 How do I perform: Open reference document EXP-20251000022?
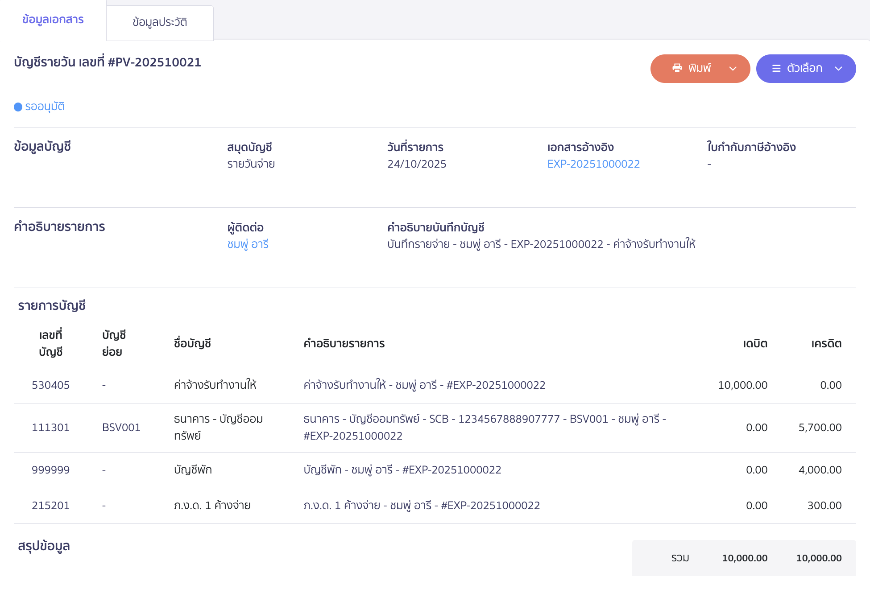pyautogui.click(x=593, y=164)
